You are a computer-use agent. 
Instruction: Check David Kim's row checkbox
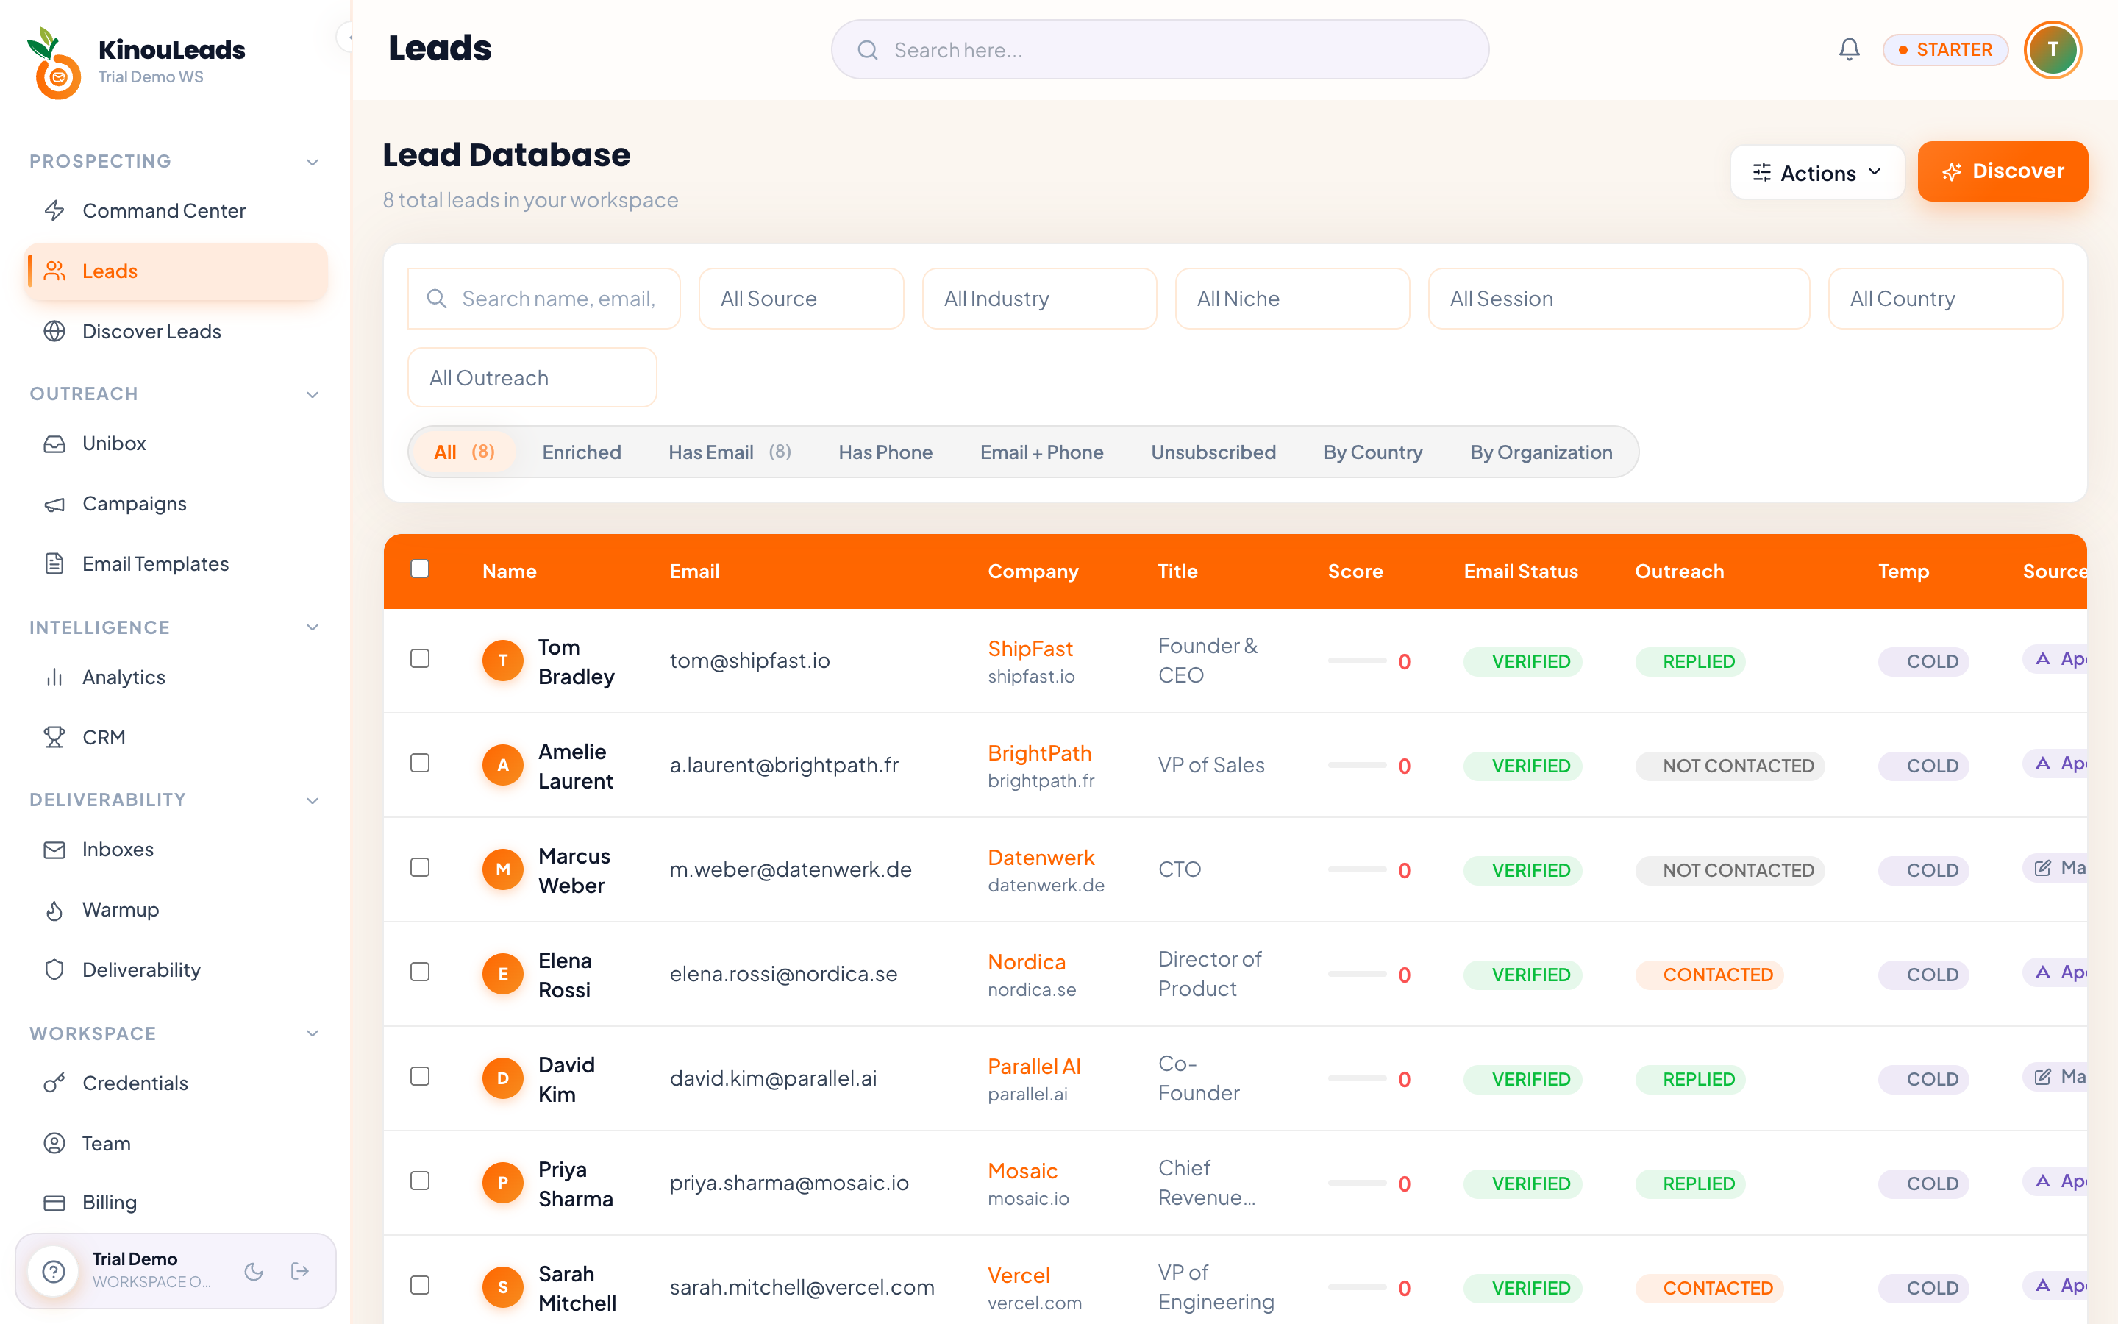pyautogui.click(x=420, y=1076)
